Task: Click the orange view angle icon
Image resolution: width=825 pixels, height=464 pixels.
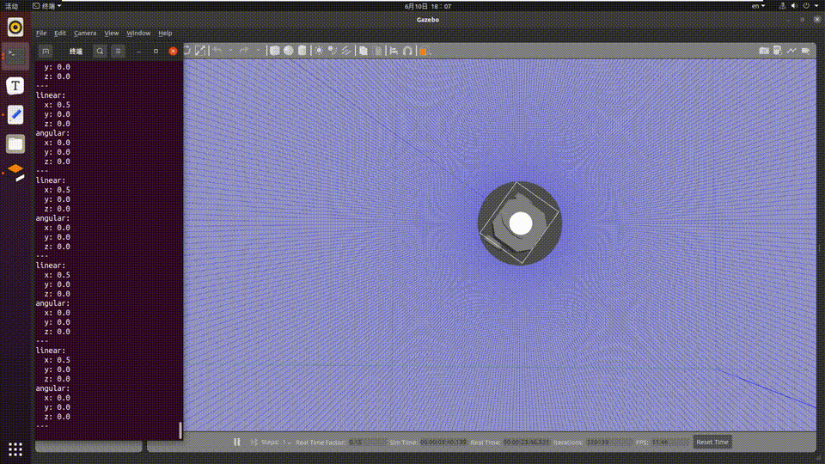Action: (x=424, y=51)
